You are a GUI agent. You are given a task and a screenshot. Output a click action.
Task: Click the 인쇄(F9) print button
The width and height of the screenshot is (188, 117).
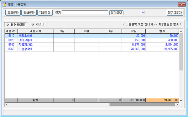click(29, 13)
